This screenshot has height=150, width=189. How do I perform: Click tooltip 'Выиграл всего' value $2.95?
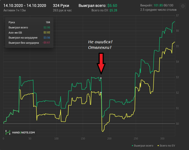pos(47,28)
